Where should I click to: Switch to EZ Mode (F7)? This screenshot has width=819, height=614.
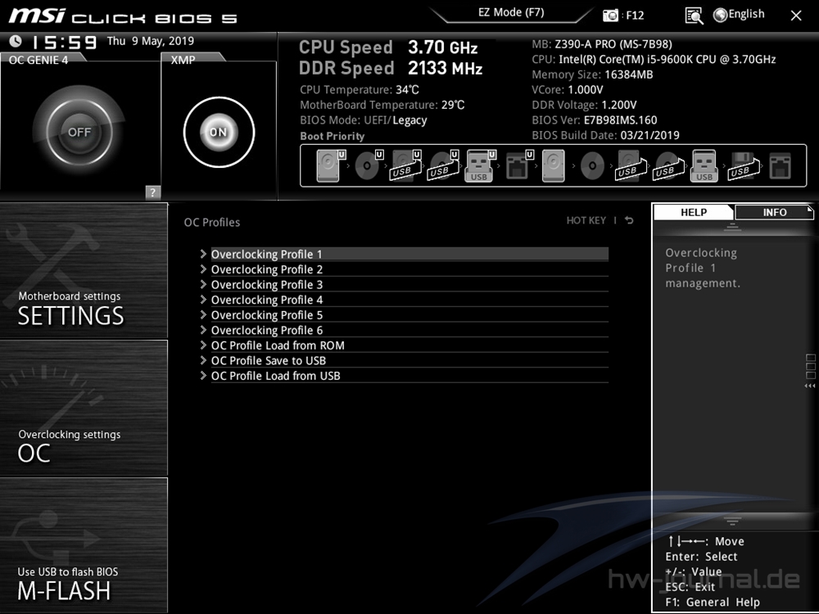point(511,12)
